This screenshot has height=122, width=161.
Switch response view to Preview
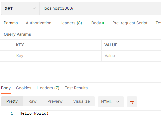(55, 101)
